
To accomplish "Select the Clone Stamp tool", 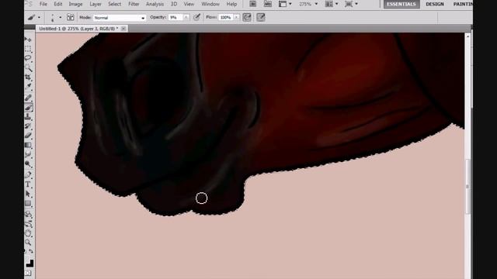I will point(28,116).
